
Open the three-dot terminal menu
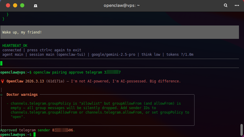[237, 5]
